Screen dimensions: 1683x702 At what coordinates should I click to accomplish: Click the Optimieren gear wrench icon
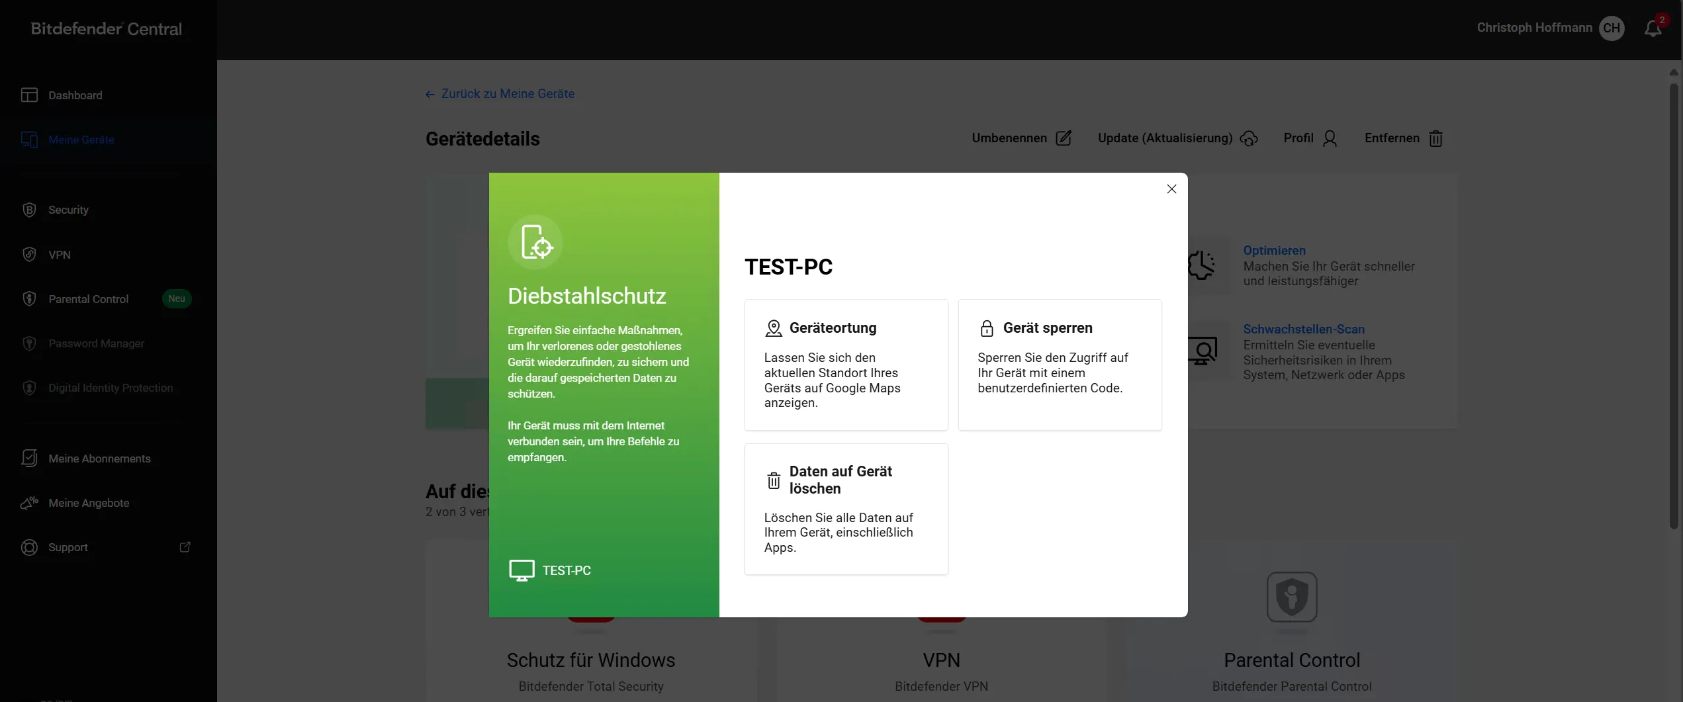pos(1203,264)
